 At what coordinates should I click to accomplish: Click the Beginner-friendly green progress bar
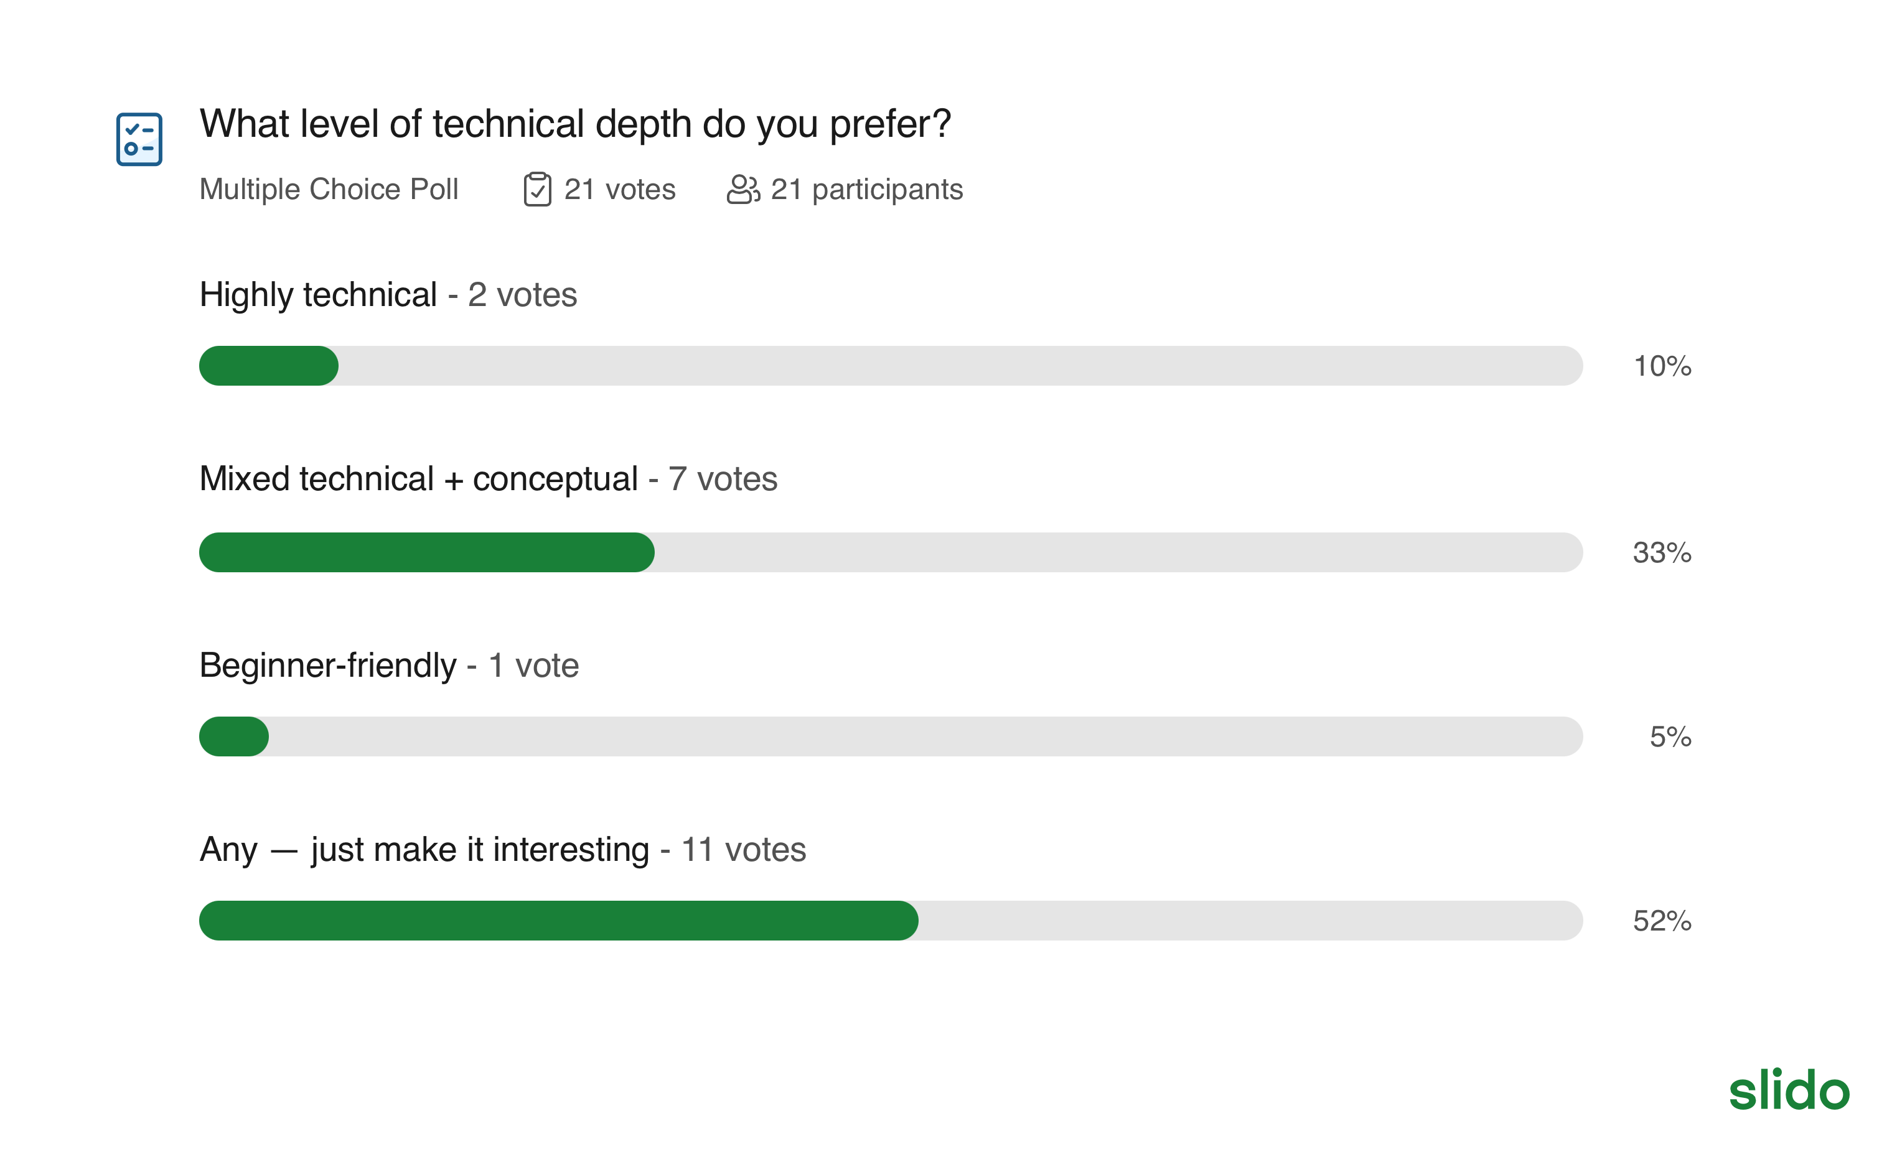(x=234, y=736)
